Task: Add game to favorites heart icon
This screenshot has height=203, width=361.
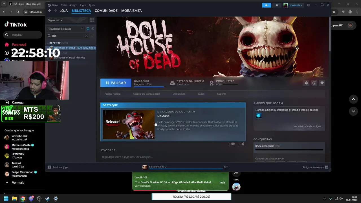Action: pos(322,83)
